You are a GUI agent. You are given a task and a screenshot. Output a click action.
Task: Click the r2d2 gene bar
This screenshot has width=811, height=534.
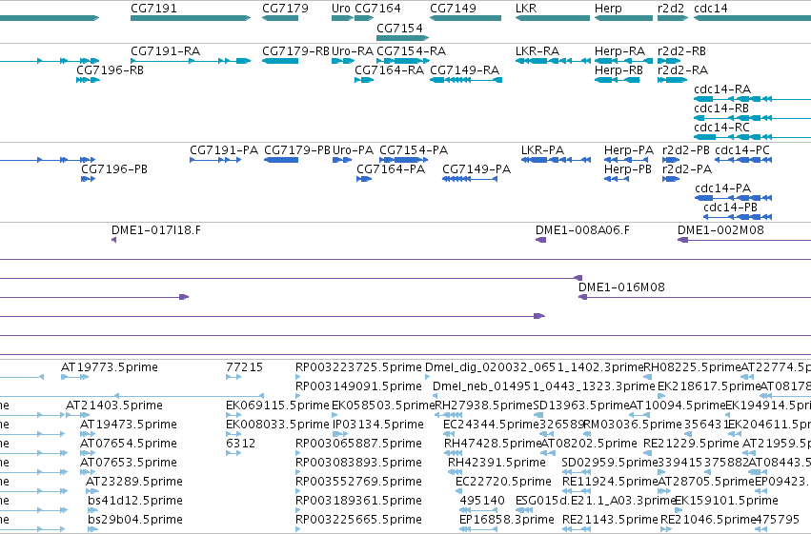(673, 18)
